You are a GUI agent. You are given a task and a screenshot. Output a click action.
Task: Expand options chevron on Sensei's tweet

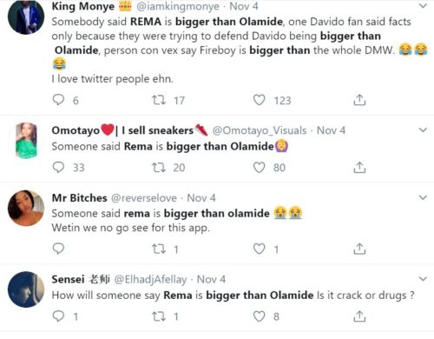(x=423, y=279)
